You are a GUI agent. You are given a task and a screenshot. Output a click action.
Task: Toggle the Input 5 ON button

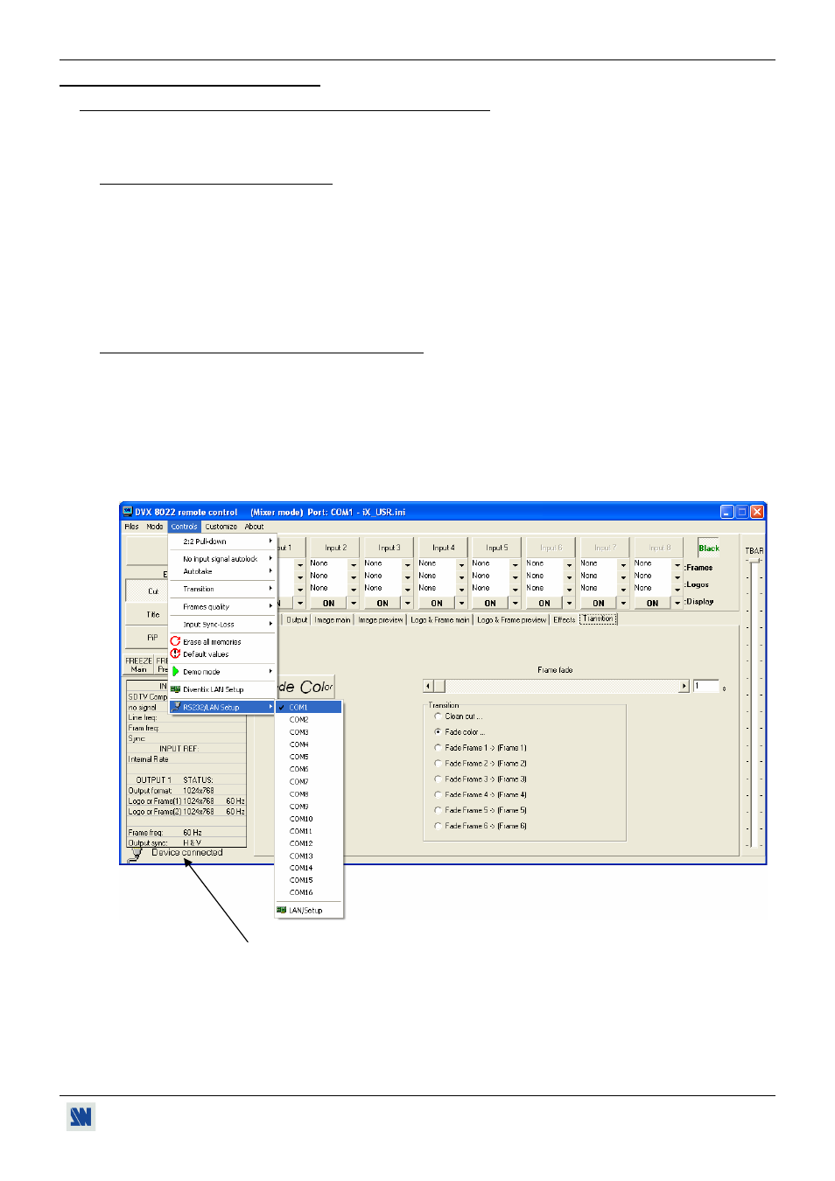tap(491, 603)
